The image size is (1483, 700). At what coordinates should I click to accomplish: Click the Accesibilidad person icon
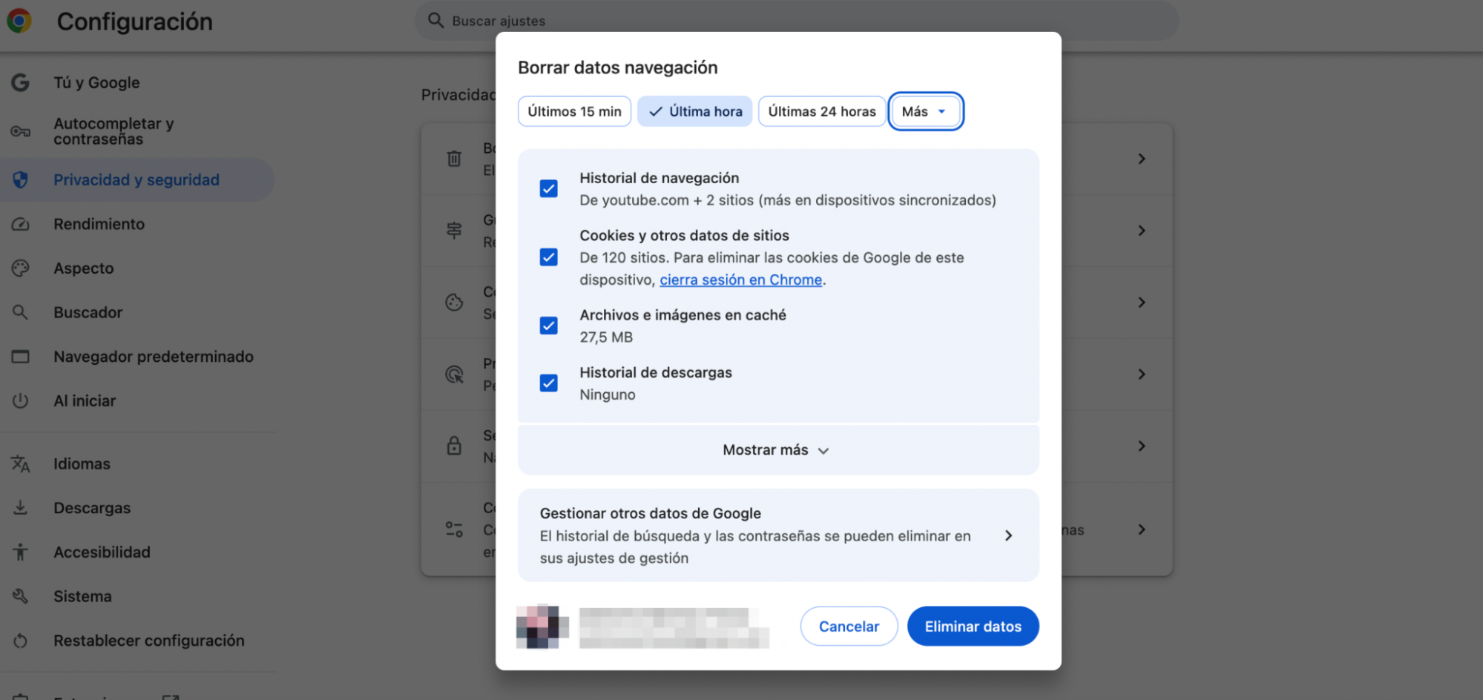[x=21, y=552]
